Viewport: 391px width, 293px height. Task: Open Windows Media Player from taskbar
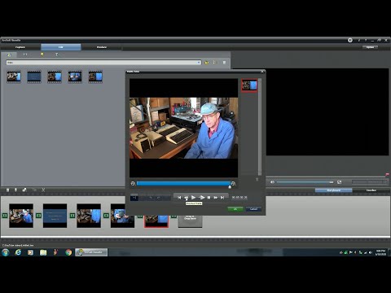(x=30, y=252)
